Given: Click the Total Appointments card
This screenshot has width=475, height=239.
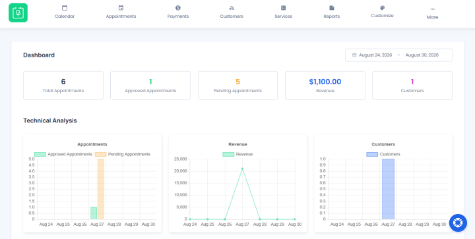Looking at the screenshot, I should click(63, 86).
